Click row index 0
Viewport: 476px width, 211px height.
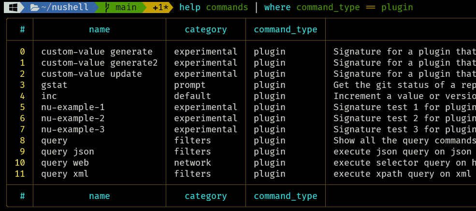click(22, 52)
